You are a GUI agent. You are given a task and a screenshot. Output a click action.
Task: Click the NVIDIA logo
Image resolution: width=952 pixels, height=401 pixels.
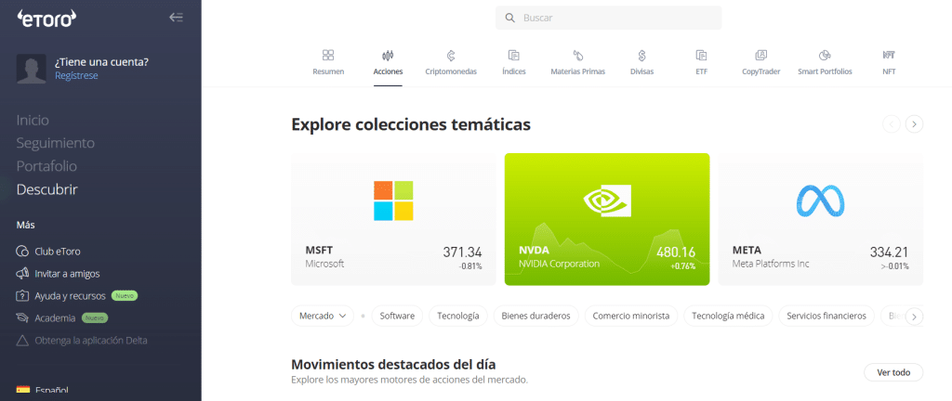coord(606,200)
